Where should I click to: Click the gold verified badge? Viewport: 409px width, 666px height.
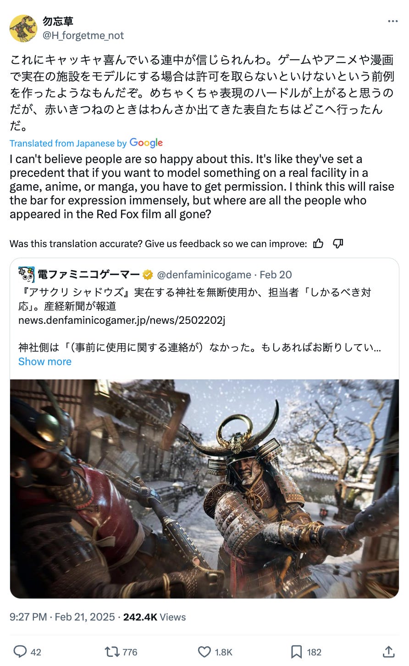148,275
